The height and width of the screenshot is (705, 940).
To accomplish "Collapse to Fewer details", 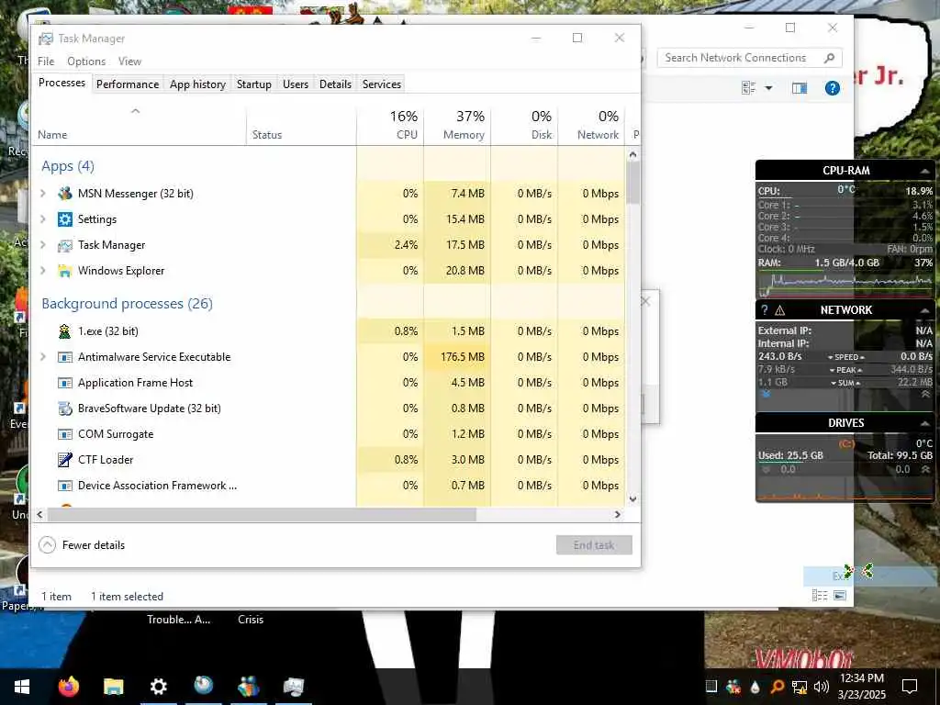I will point(82,545).
